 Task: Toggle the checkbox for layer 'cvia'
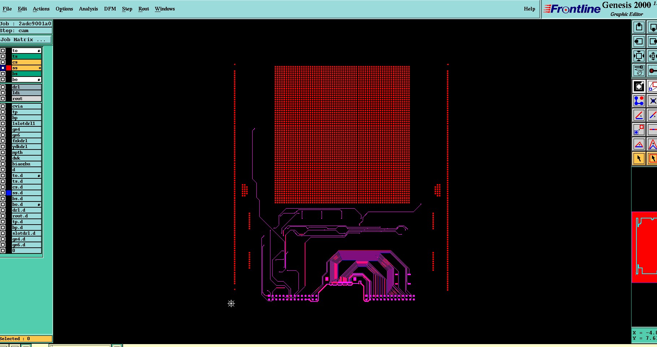coord(3,106)
